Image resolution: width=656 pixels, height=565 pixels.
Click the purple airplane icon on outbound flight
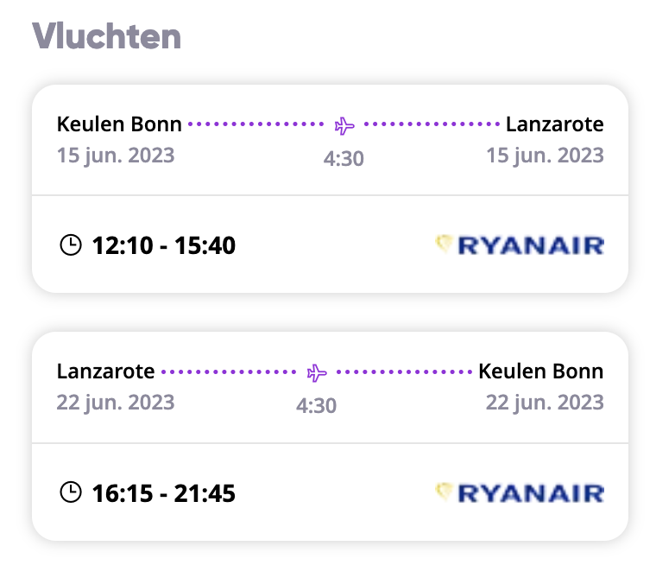tap(344, 125)
